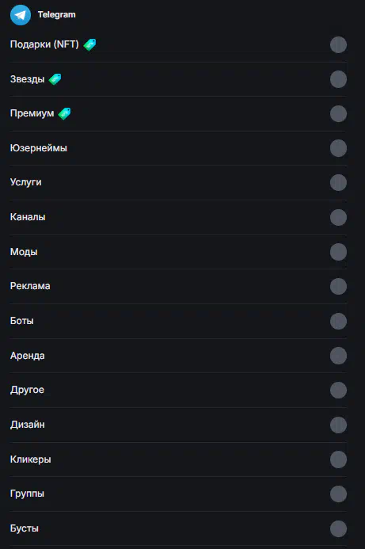Open the Моды category label
Image resolution: width=365 pixels, height=549 pixels.
pyautogui.click(x=24, y=252)
